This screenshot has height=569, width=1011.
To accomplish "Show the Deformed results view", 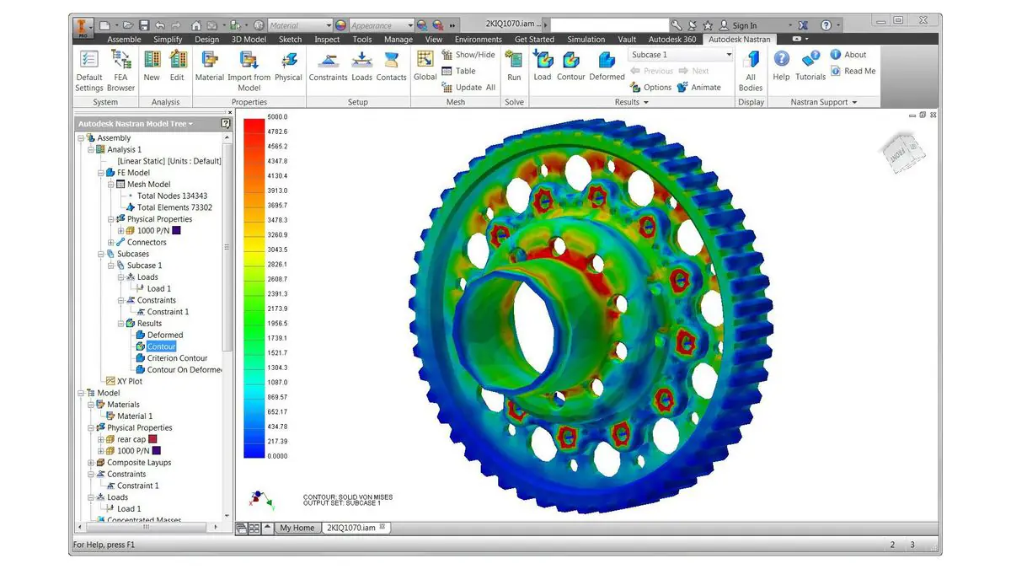I will click(607, 66).
